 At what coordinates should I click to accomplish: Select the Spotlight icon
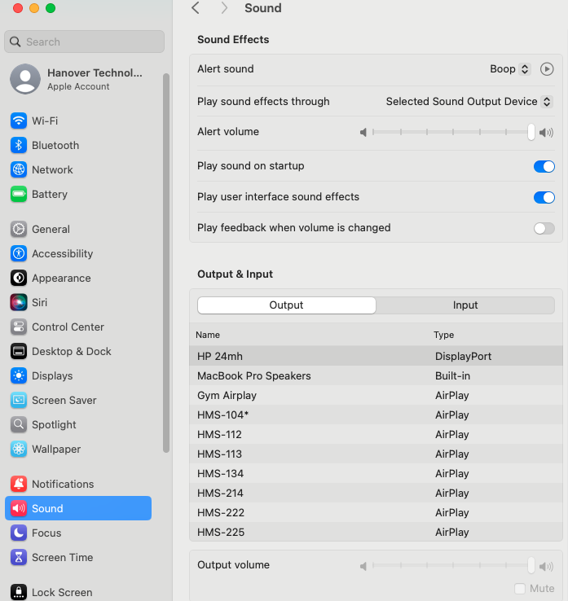tap(19, 424)
